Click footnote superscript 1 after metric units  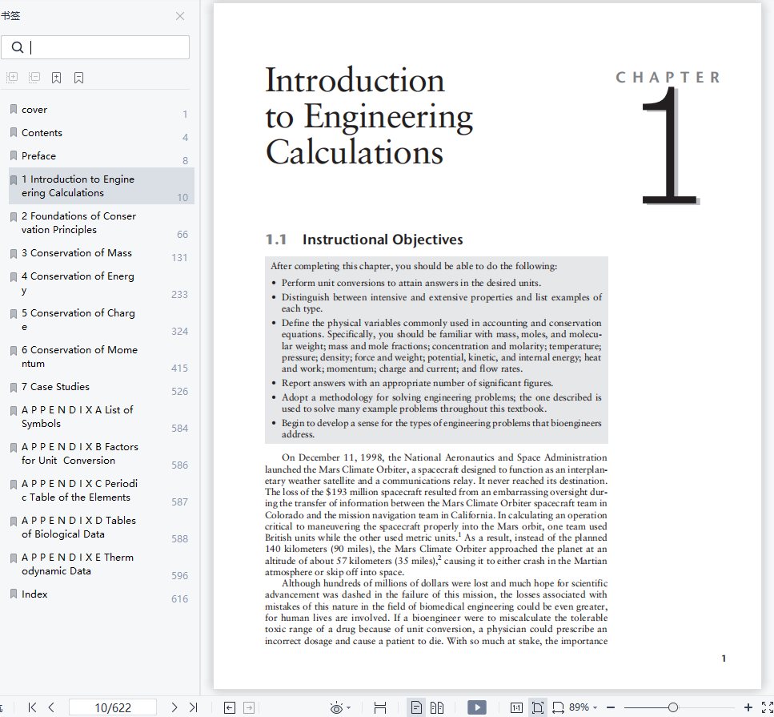click(459, 534)
